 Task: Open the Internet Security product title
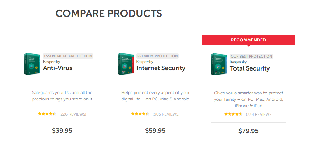click(x=161, y=68)
